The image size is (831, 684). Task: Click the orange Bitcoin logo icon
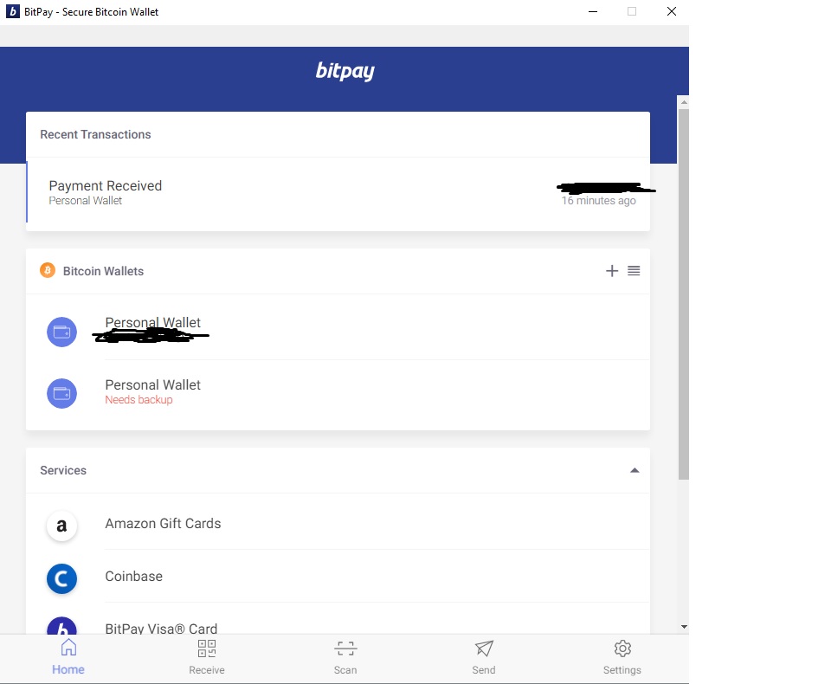pyautogui.click(x=48, y=270)
